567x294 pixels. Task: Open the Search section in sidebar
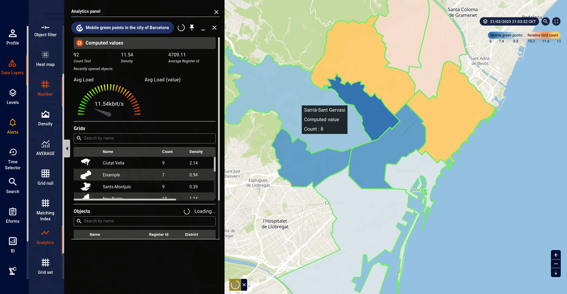pos(13,186)
